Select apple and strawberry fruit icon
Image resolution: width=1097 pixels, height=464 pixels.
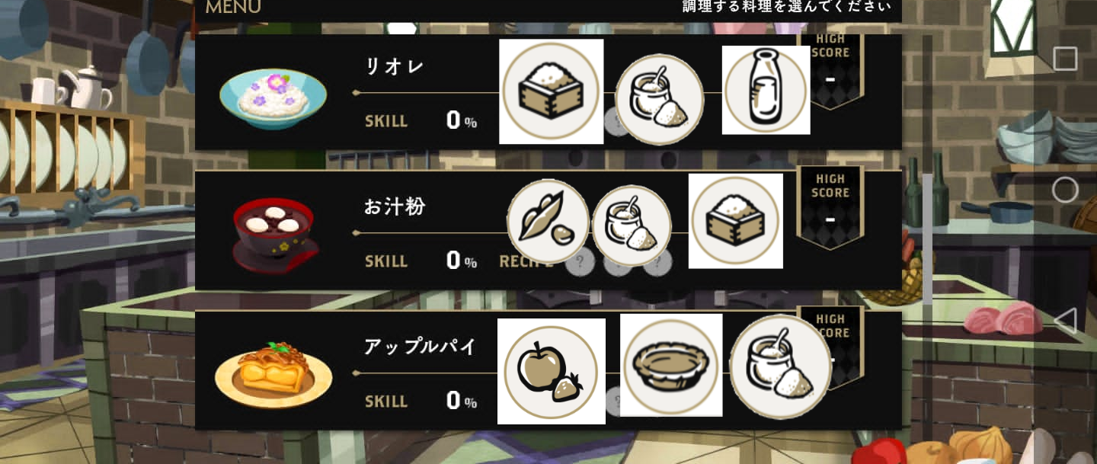[551, 372]
